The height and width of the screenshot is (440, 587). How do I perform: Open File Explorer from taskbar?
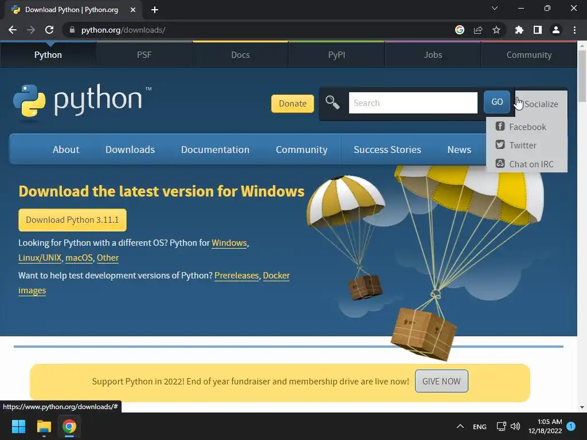point(44,426)
